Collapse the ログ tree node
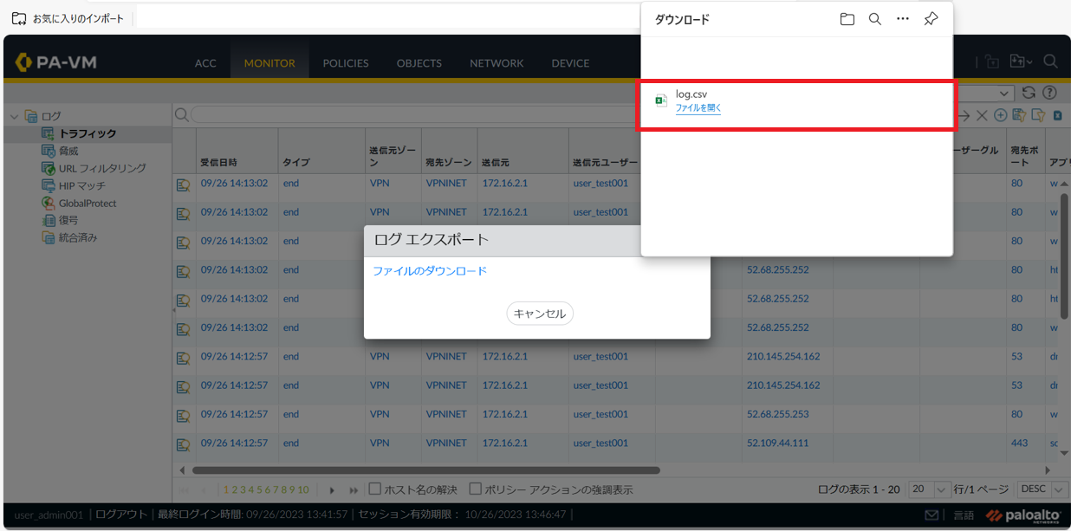Viewport: 1071px width, 531px height. [x=14, y=116]
